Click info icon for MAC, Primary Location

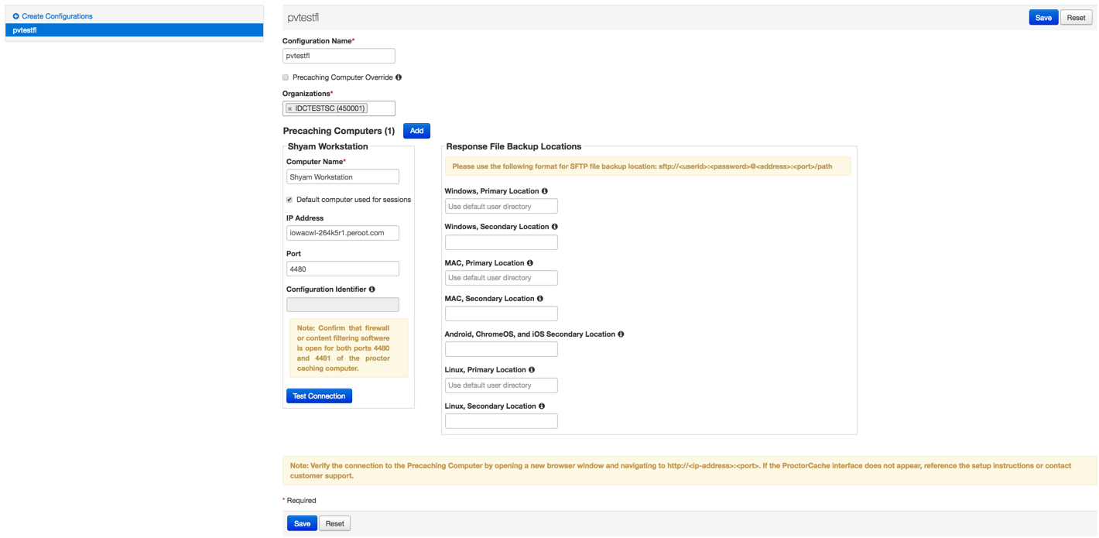click(530, 263)
